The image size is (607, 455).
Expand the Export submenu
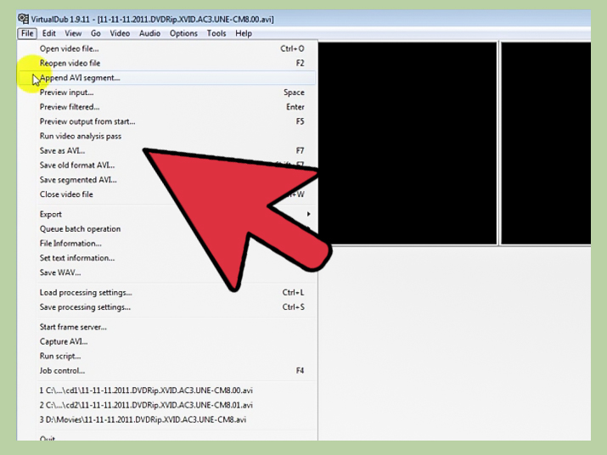point(51,214)
